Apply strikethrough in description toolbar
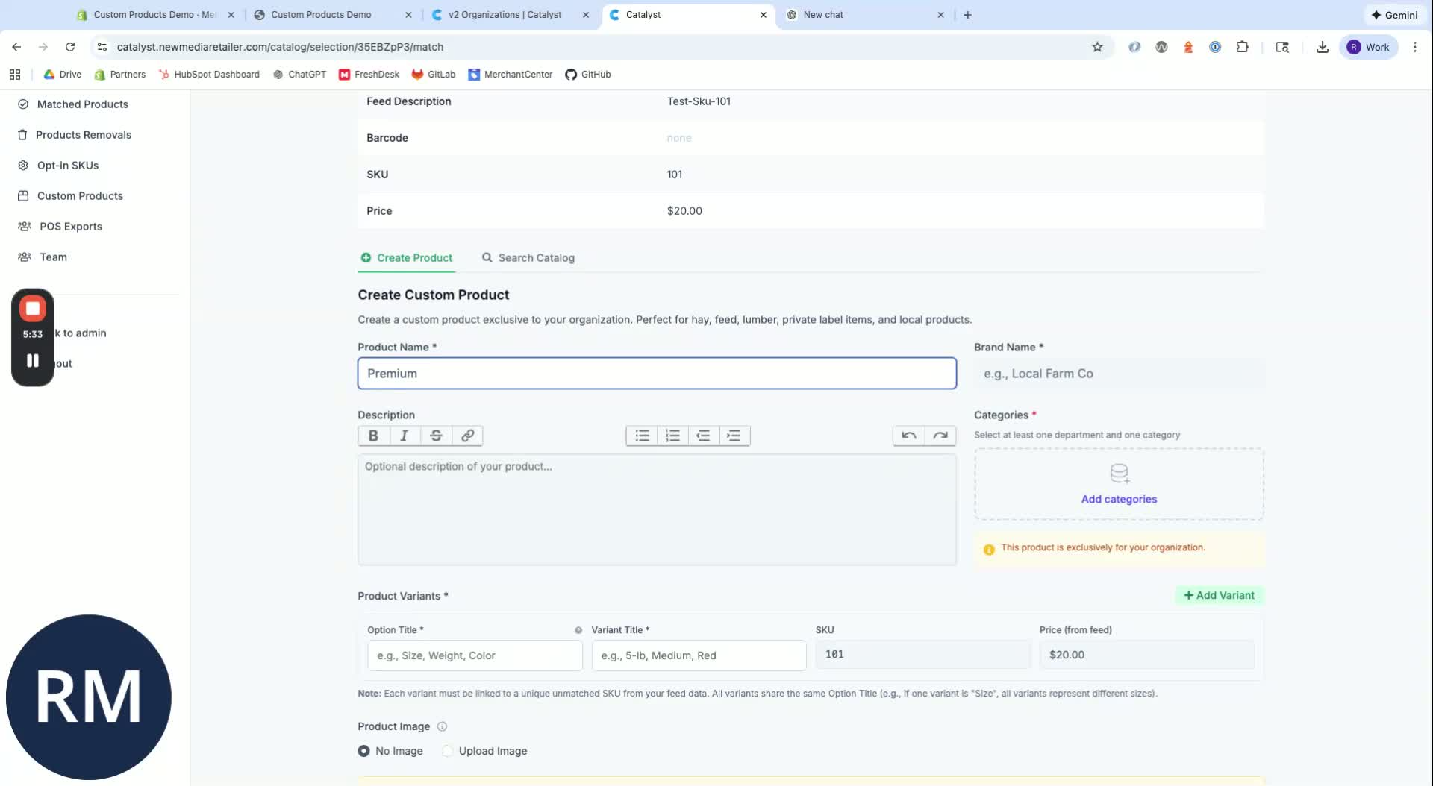The height and width of the screenshot is (786, 1433). [x=436, y=436]
